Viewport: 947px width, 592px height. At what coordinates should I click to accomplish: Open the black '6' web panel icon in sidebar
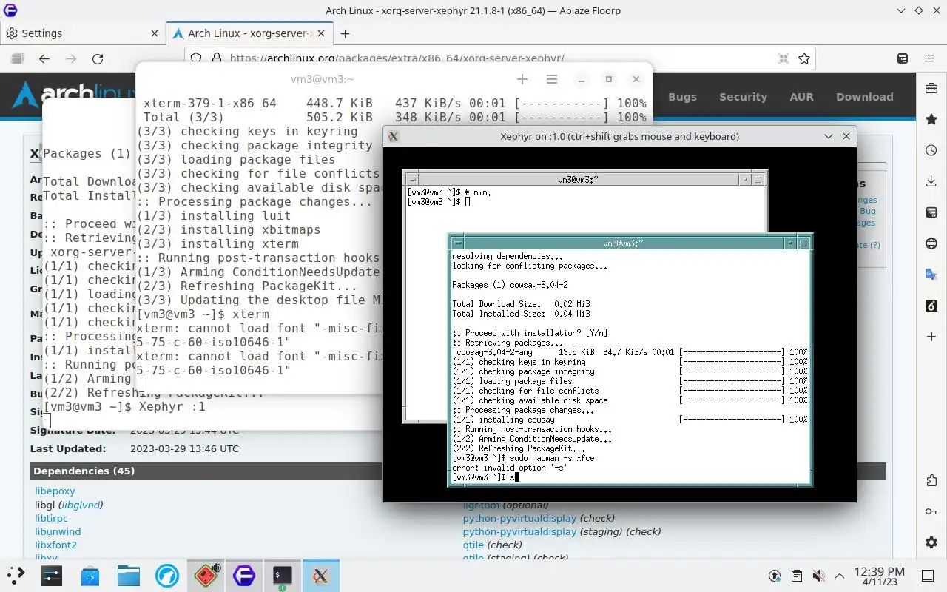pos(931,306)
